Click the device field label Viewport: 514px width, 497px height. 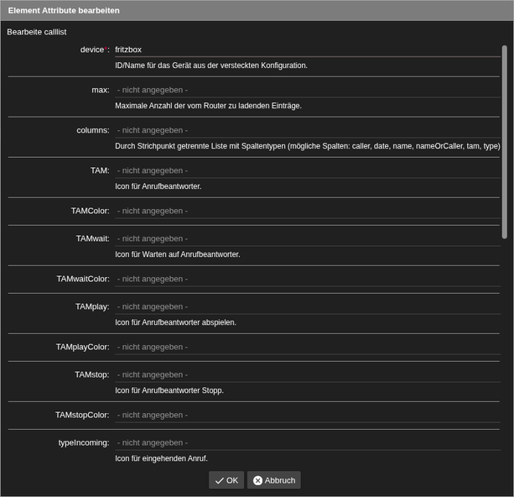[x=95, y=50]
